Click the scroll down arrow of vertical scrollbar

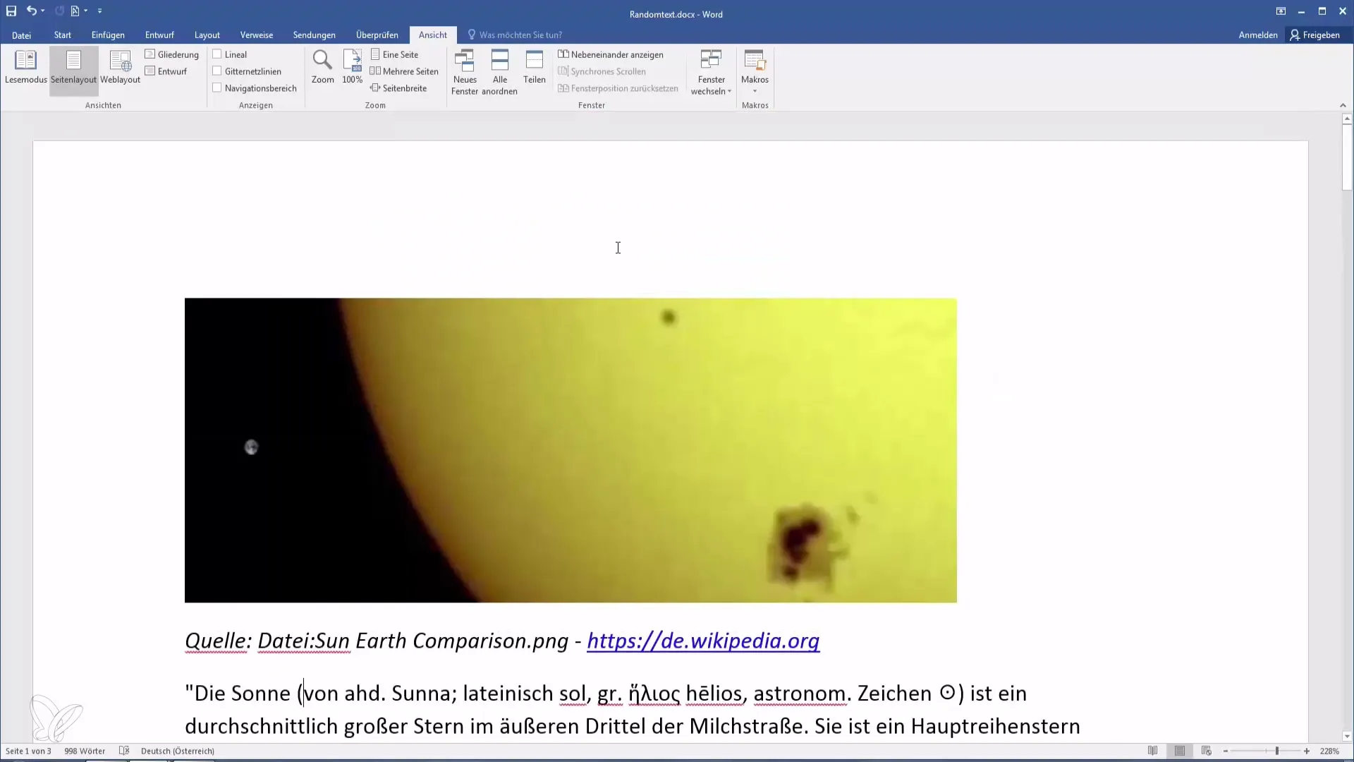coord(1347,737)
